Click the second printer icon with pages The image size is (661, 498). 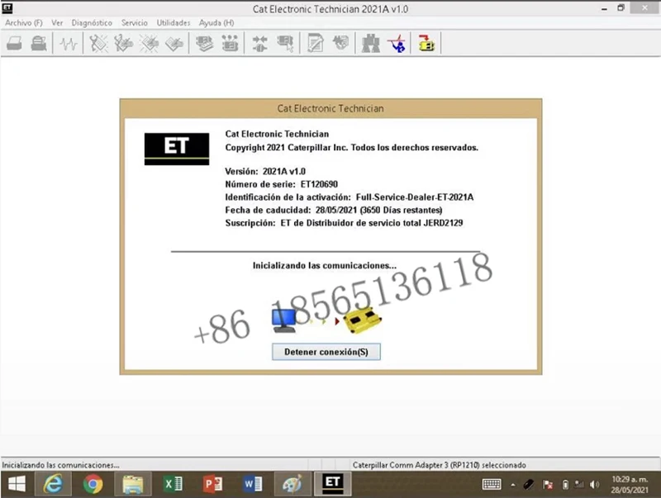39,44
